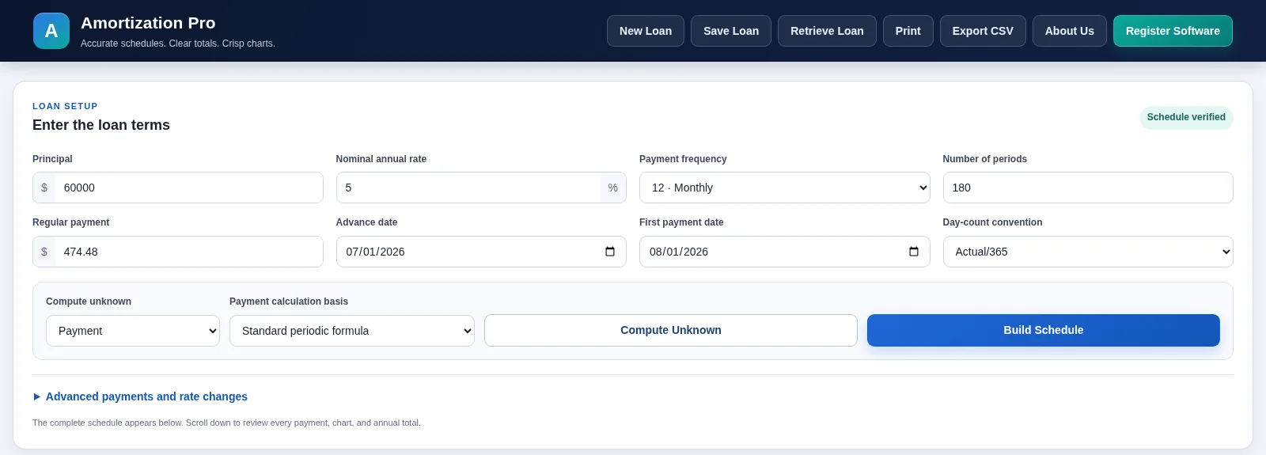This screenshot has width=1266, height=455.
Task: Click the 'Nominal annual rate' label
Action: pos(381,159)
